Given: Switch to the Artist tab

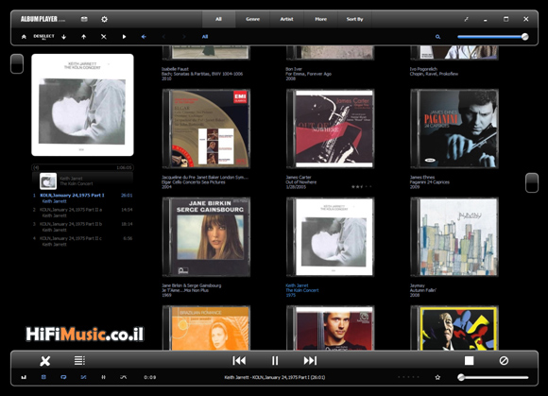Looking at the screenshot, I should pyautogui.click(x=286, y=19).
